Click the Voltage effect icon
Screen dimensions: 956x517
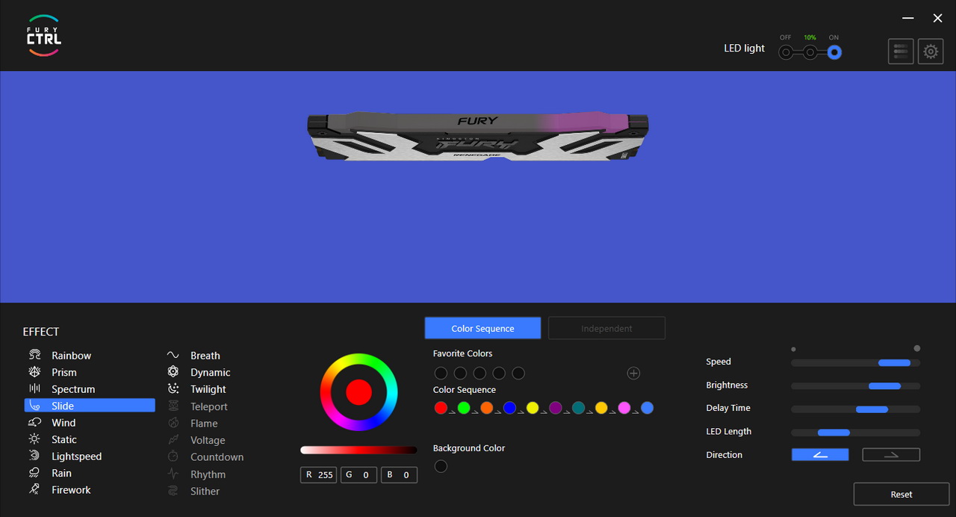coord(173,440)
